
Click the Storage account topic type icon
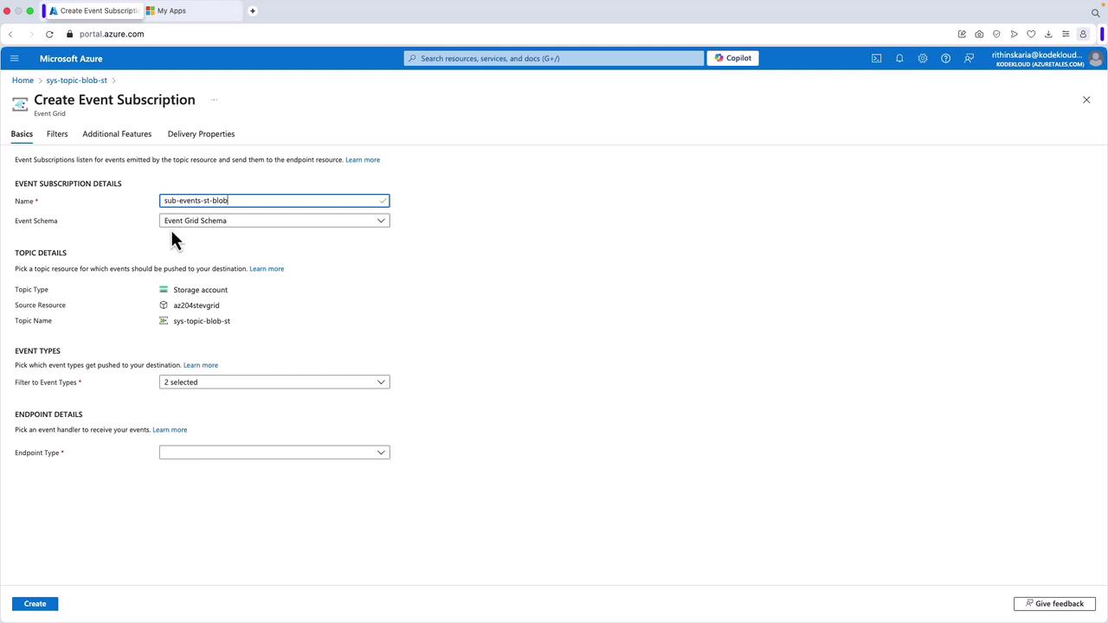tap(164, 290)
